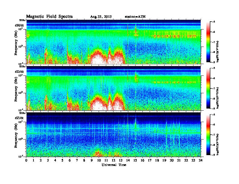Image resolution: width=239 pixels, height=184 pixels.
Task: Click the "station=ATH" label
Action: pos(135,17)
